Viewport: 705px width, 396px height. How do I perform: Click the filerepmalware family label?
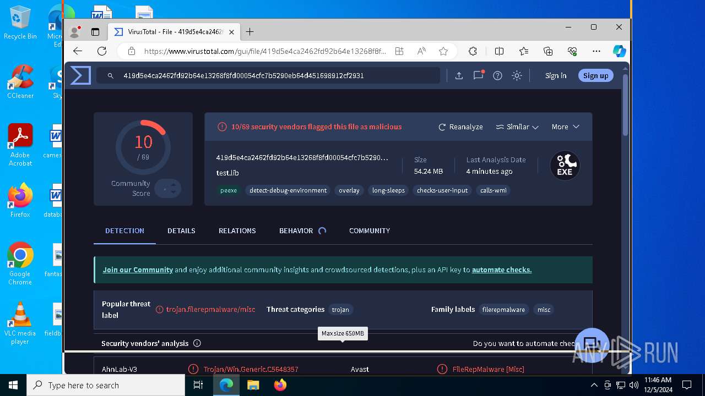click(503, 310)
